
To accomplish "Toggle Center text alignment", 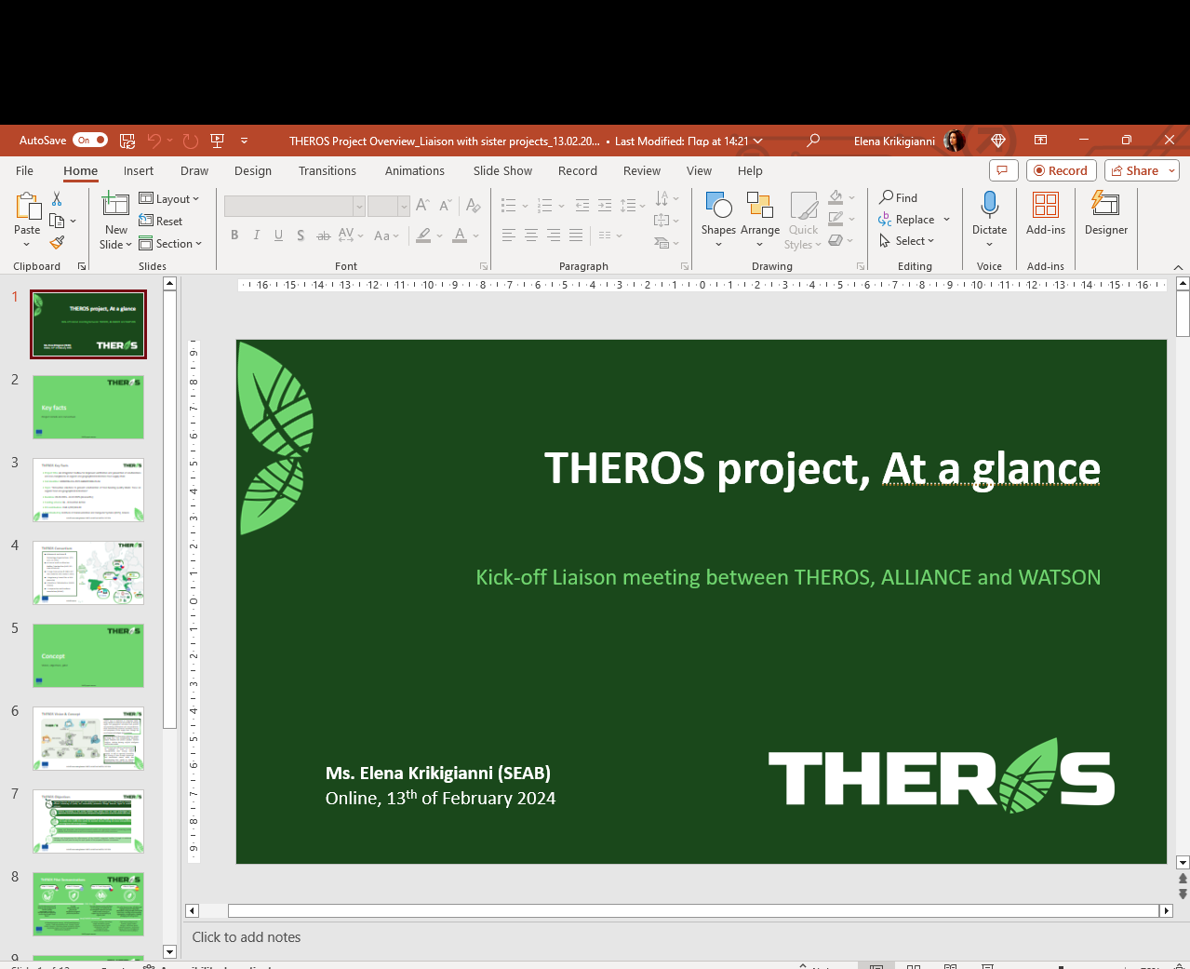I will 531,236.
